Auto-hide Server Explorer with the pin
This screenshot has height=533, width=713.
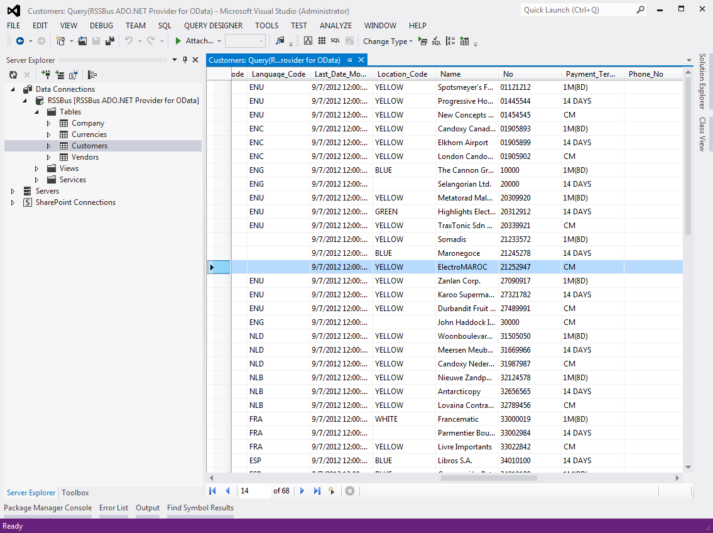click(185, 59)
